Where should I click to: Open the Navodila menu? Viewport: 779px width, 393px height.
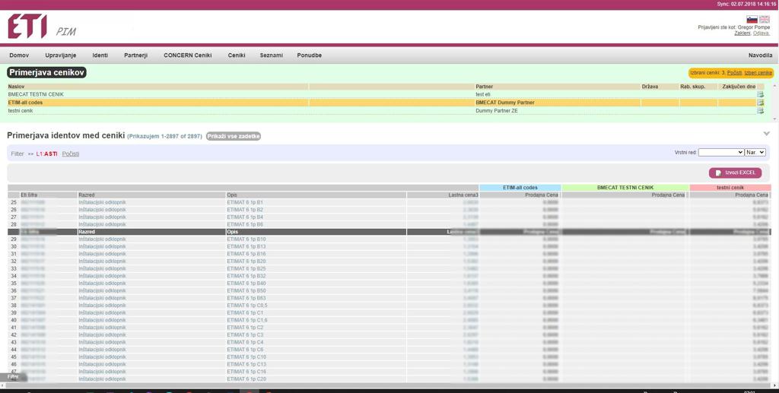click(x=760, y=55)
